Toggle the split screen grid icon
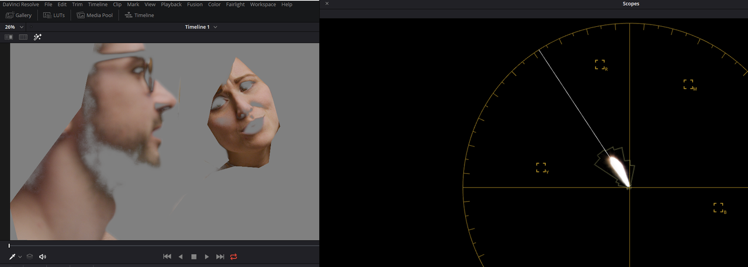 pyautogui.click(x=23, y=37)
